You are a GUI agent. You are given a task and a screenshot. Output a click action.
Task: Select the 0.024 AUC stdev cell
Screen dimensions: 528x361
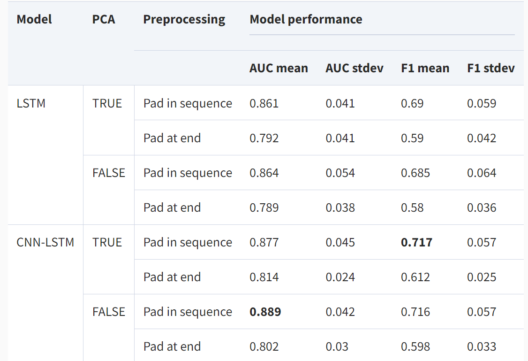coord(340,277)
